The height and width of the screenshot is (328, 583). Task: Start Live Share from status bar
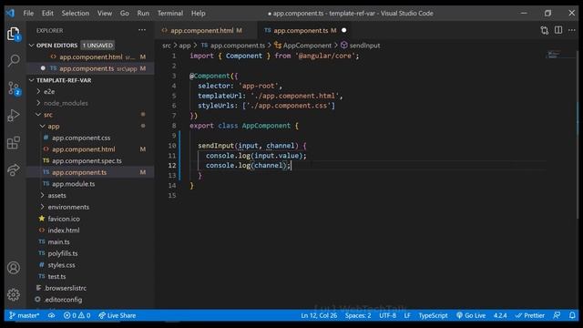(118, 315)
